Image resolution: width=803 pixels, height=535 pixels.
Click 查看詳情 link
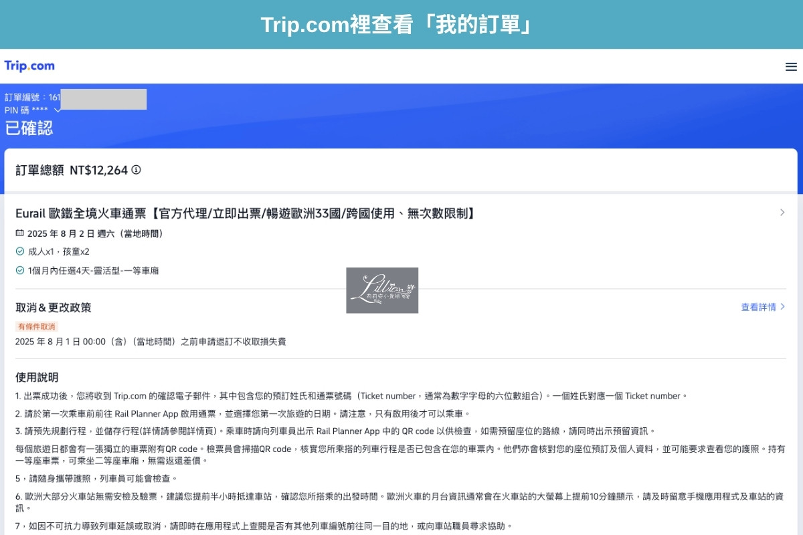(763, 307)
